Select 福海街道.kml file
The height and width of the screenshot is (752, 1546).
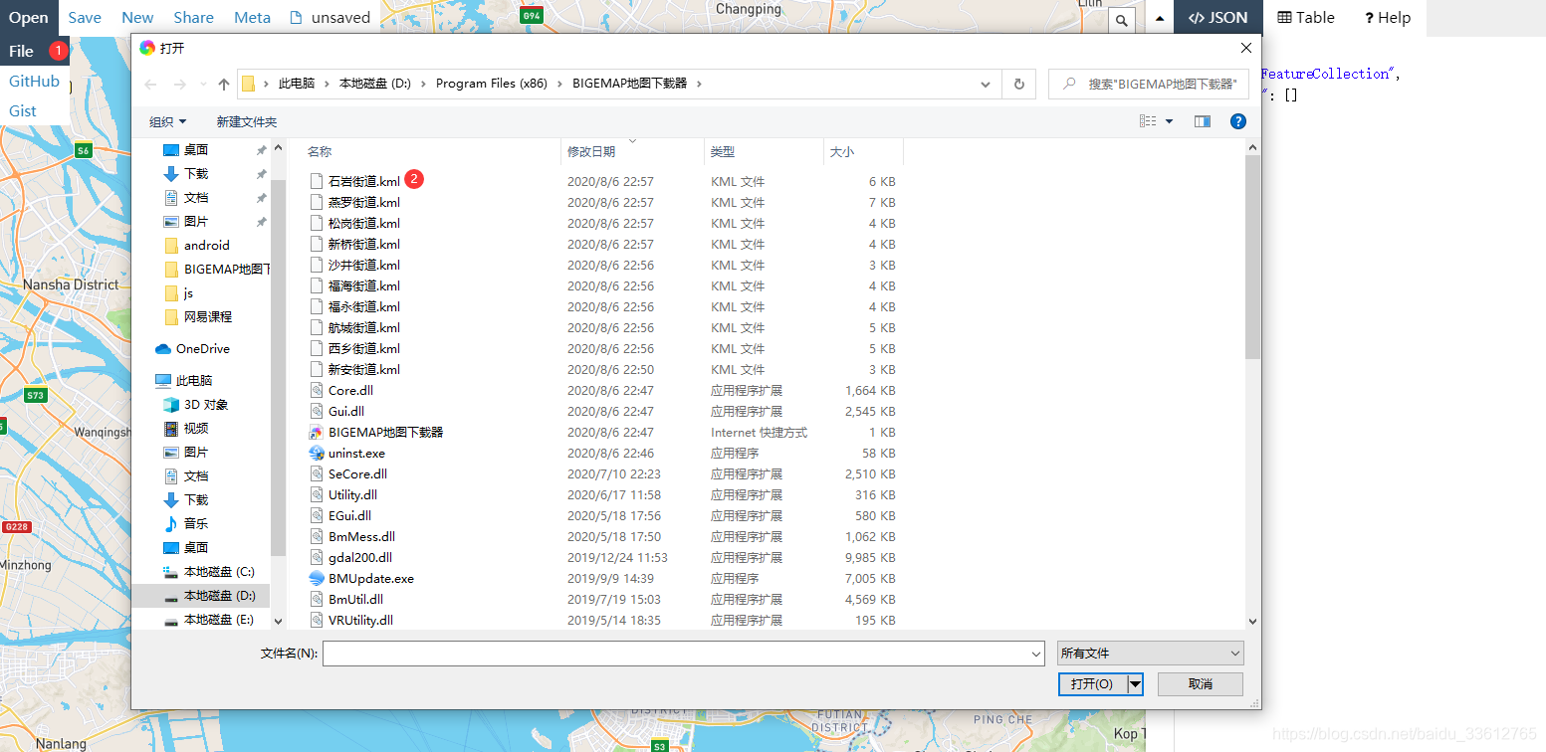point(364,285)
